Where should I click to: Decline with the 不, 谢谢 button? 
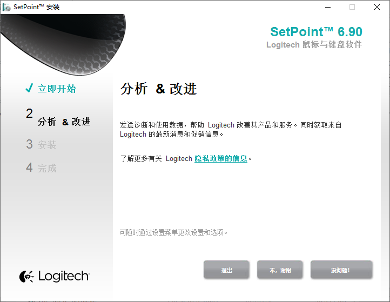[x=280, y=270]
